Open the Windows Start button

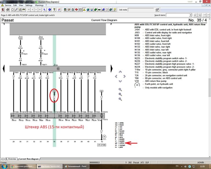pos(4,166)
